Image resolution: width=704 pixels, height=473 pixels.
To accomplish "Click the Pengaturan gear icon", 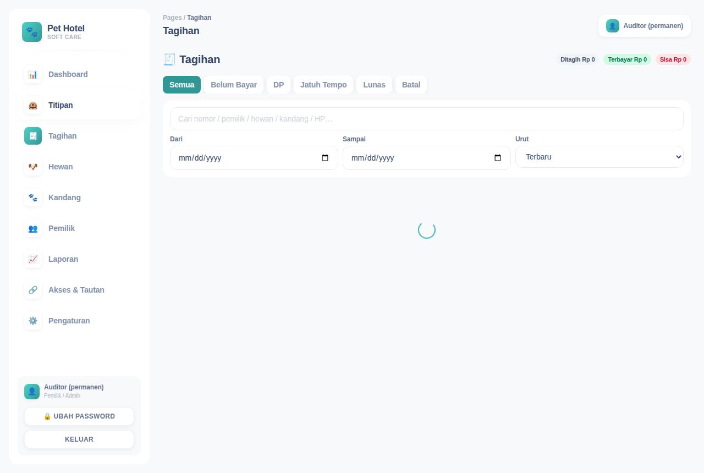I will (x=33, y=321).
